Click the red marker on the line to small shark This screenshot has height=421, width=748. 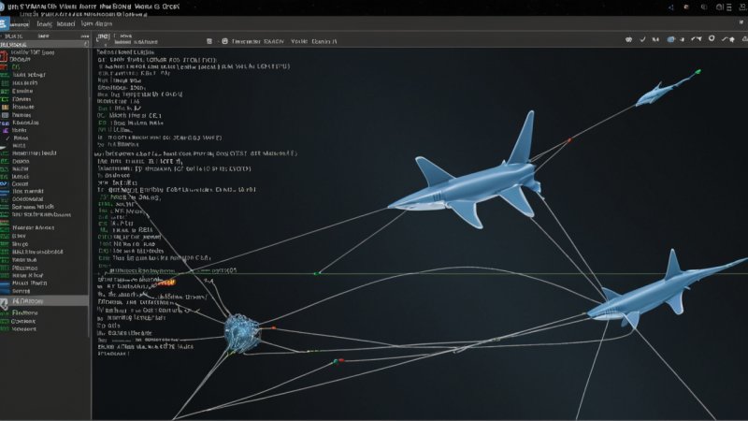coord(569,140)
